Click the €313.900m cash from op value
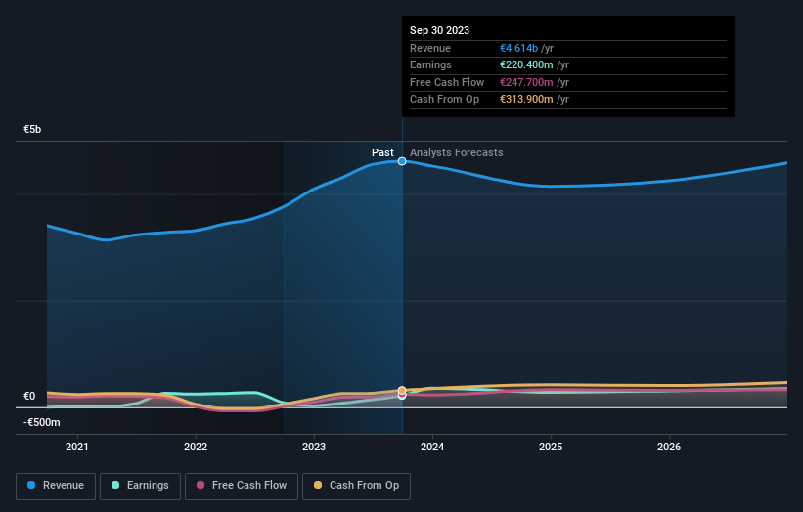The width and height of the screenshot is (803, 512). [x=526, y=100]
